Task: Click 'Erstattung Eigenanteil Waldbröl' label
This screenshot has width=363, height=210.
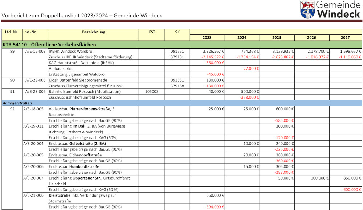Action: tap(77, 74)
